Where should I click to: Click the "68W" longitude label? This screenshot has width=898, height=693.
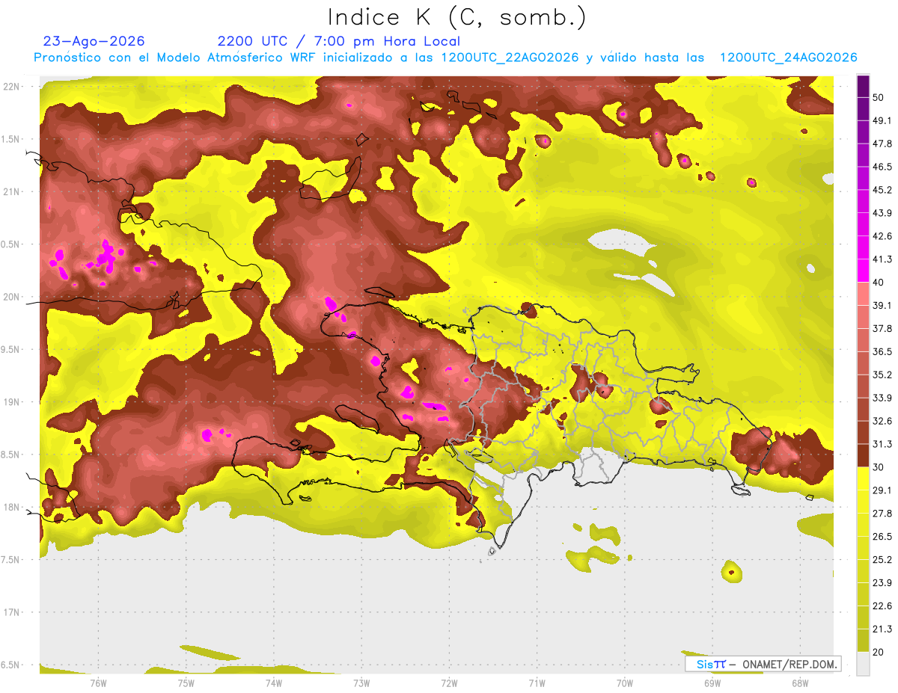799,683
